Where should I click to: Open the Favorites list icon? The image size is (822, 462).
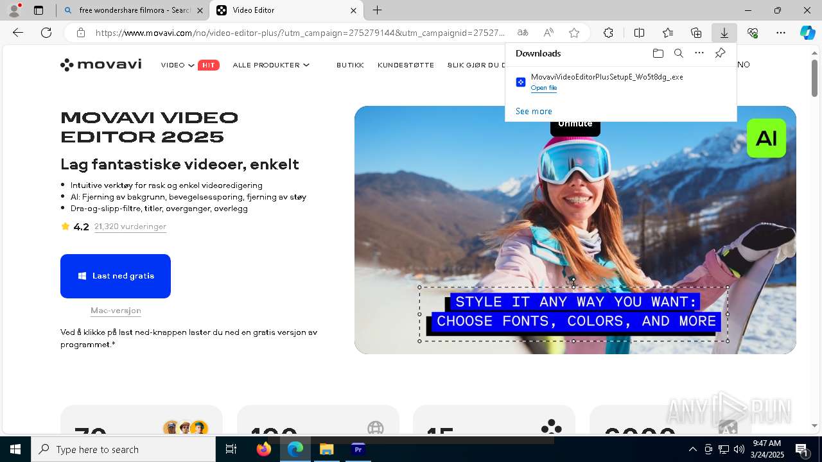[668, 33]
